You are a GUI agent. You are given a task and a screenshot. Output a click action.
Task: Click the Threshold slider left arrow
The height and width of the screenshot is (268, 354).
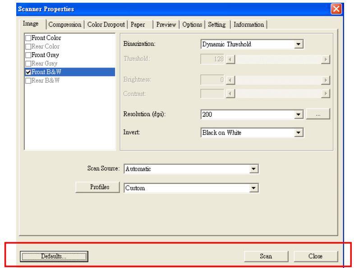click(230, 59)
